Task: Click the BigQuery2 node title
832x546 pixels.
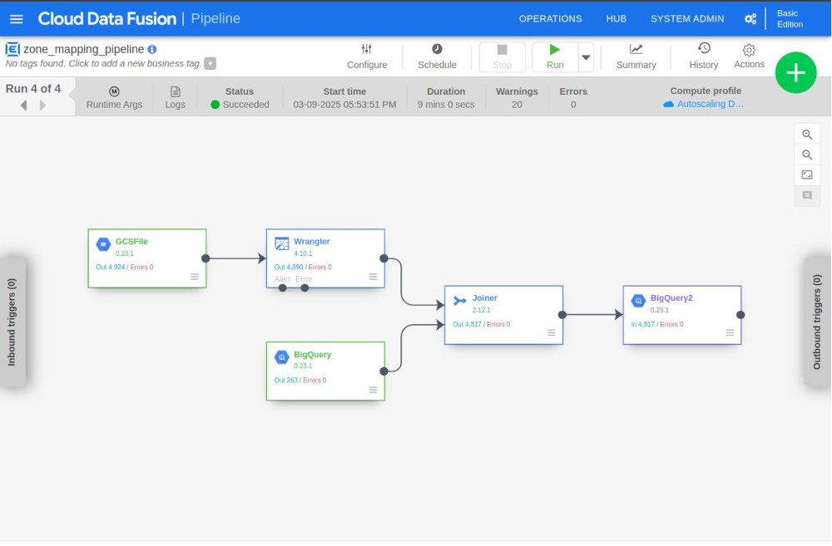Action: click(671, 298)
